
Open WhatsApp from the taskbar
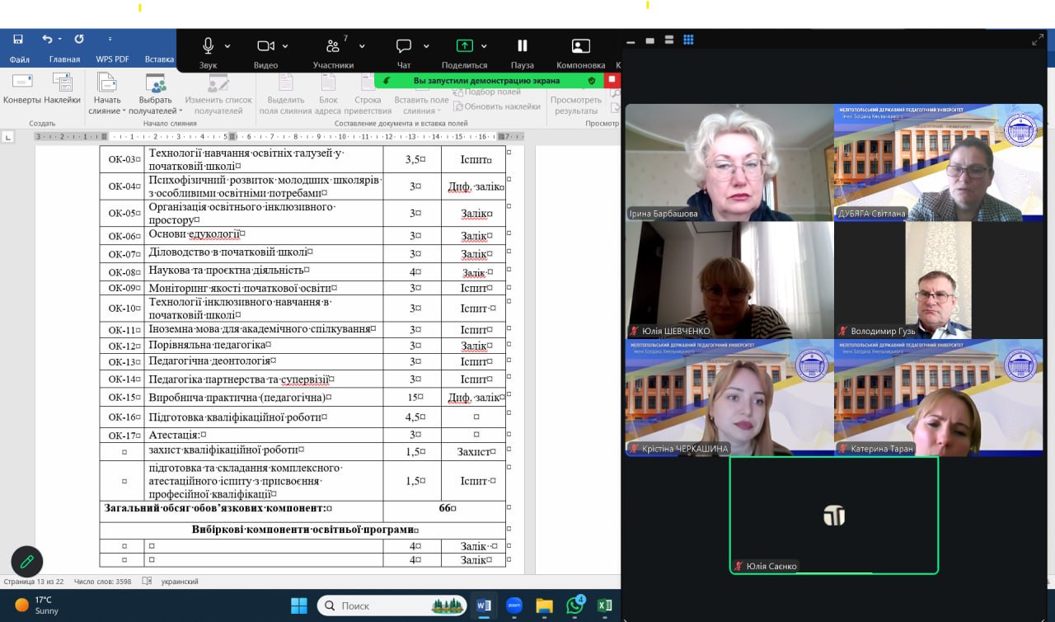[x=574, y=606]
